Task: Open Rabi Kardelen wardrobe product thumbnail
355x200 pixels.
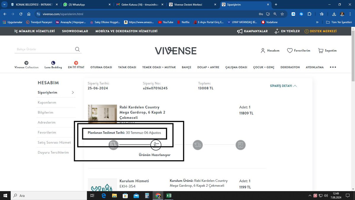Action: tap(103, 113)
